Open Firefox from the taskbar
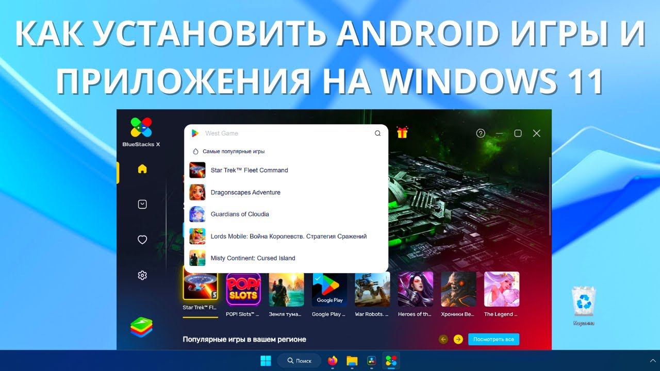Screen dimensions: 660x371 (333, 361)
